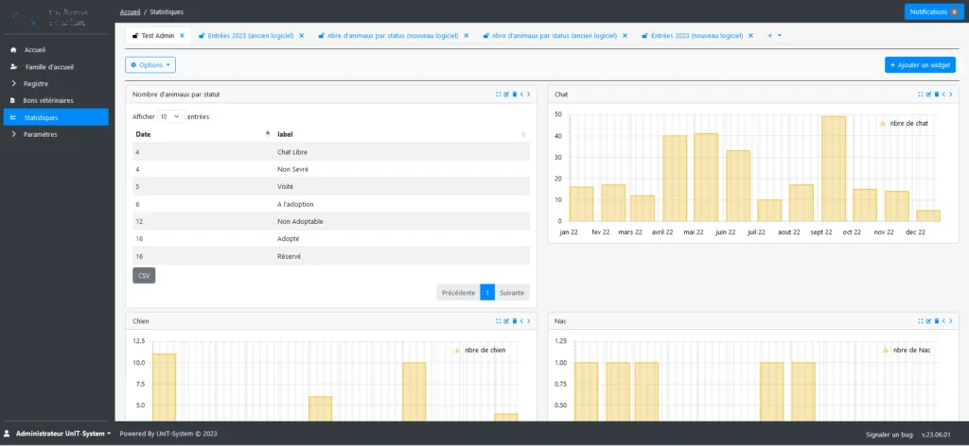Screen dimensions: 969x446
Task: Close the Test Admin tab
Action: point(182,36)
